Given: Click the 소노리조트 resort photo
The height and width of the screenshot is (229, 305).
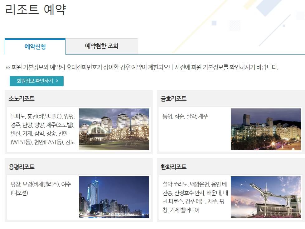Looking at the screenshot, I should pos(114,129).
